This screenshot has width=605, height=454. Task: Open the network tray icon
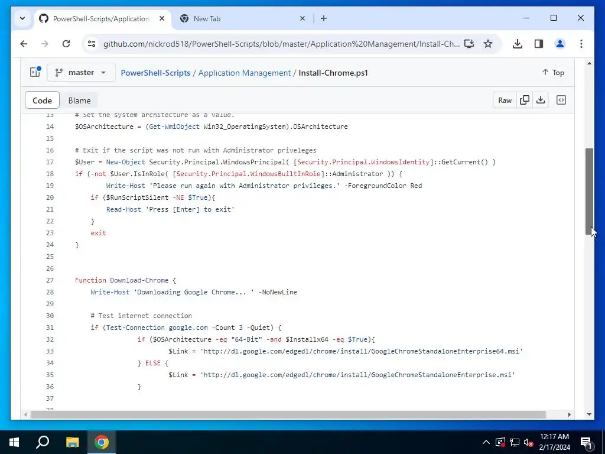pos(515,442)
